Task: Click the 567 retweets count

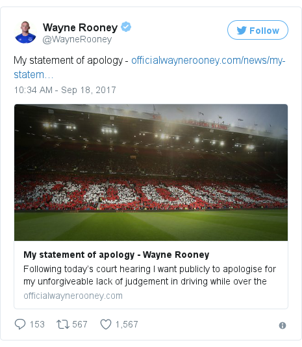Action: (80, 324)
